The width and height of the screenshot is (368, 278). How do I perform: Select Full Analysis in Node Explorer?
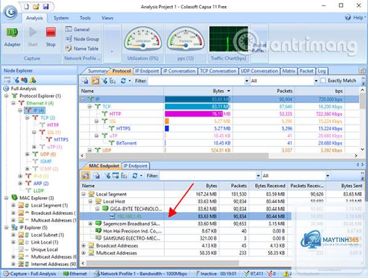tap(23, 89)
